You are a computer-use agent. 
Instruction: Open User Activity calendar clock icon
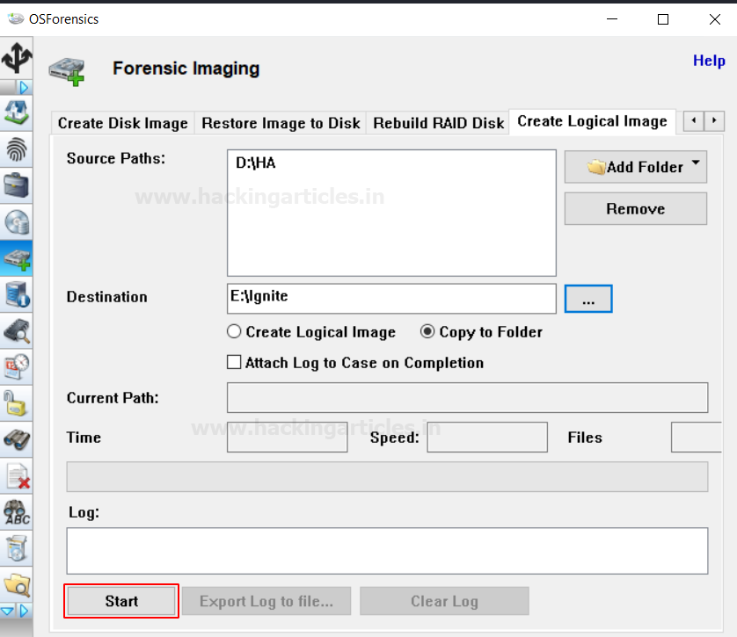click(17, 366)
